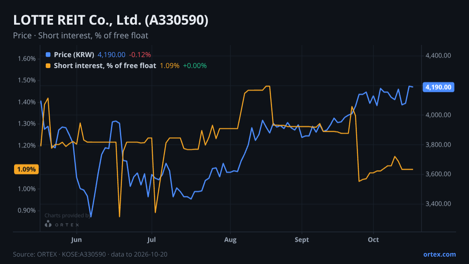Select the chart title LOTTE REIT Co., Ltd.
469x264 pixels.
tap(111, 20)
